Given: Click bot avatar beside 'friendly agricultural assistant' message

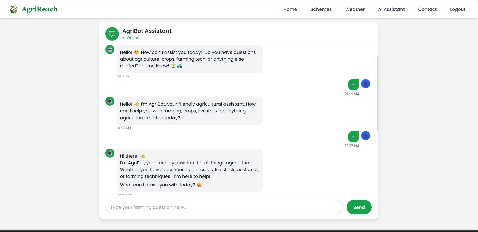Looking at the screenshot, I should pyautogui.click(x=110, y=101).
